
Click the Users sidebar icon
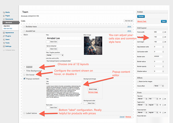coord(3,40)
